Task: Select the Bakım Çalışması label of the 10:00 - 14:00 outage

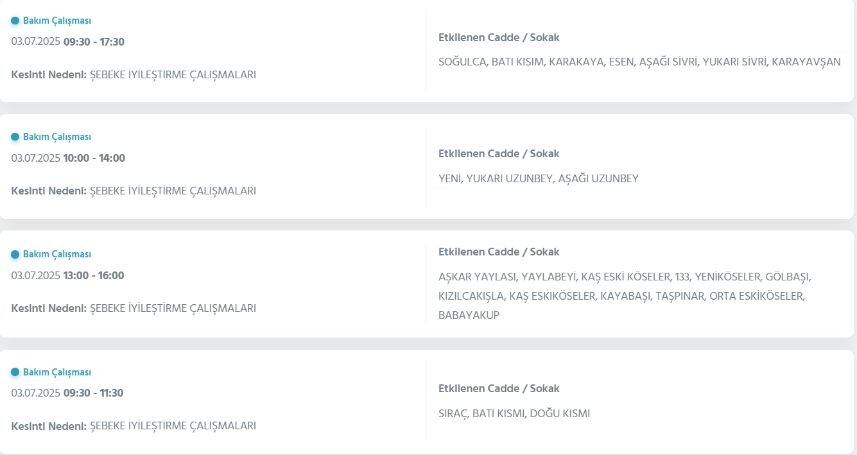Action: 57,137
